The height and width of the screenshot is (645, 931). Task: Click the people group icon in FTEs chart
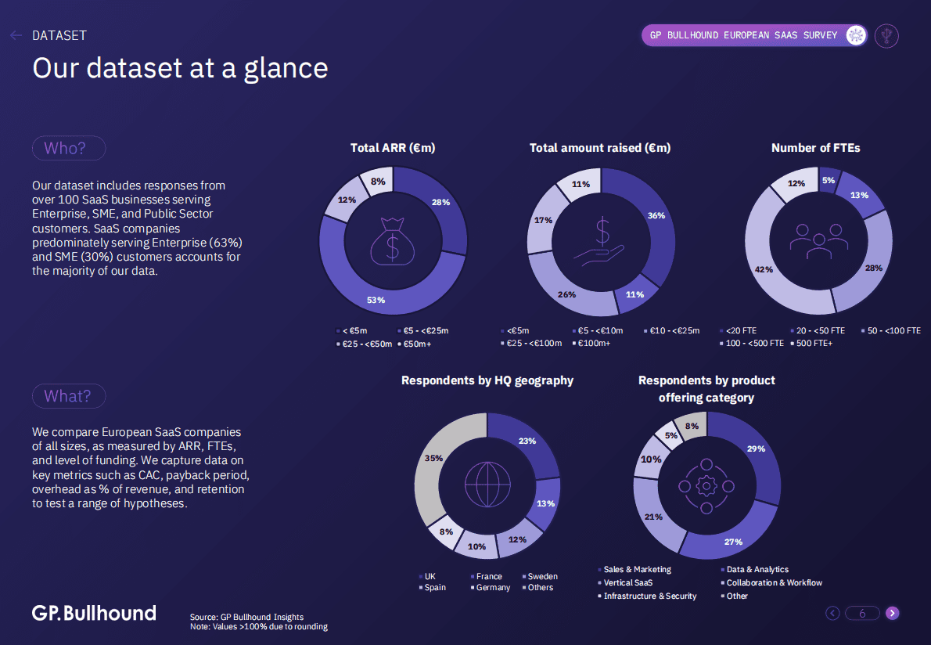(x=818, y=240)
